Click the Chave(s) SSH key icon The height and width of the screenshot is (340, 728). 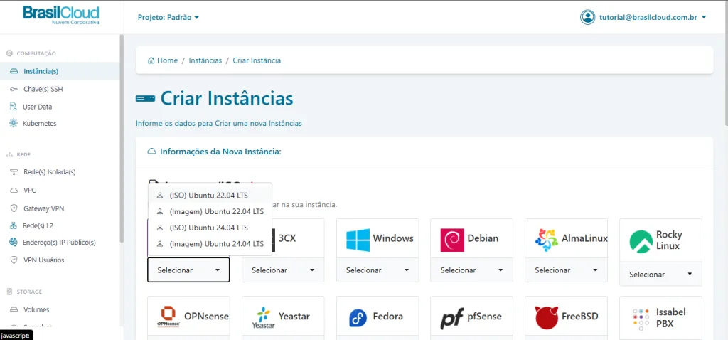point(14,89)
